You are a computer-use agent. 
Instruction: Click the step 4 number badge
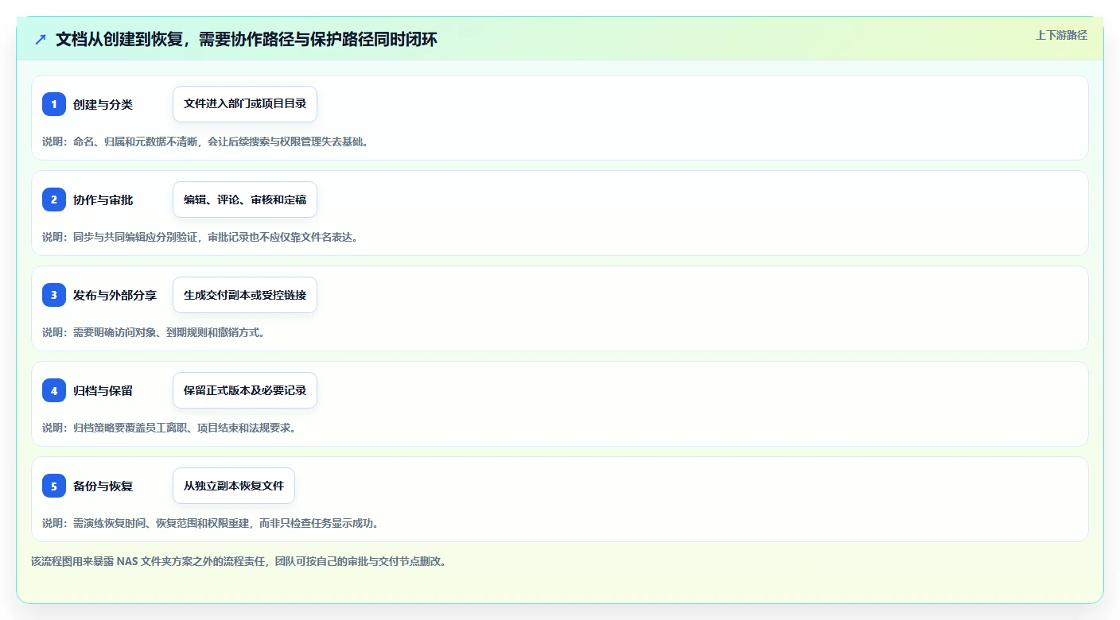(x=54, y=390)
